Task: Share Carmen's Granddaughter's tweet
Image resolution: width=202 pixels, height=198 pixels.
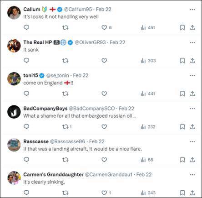Action: click(x=192, y=193)
